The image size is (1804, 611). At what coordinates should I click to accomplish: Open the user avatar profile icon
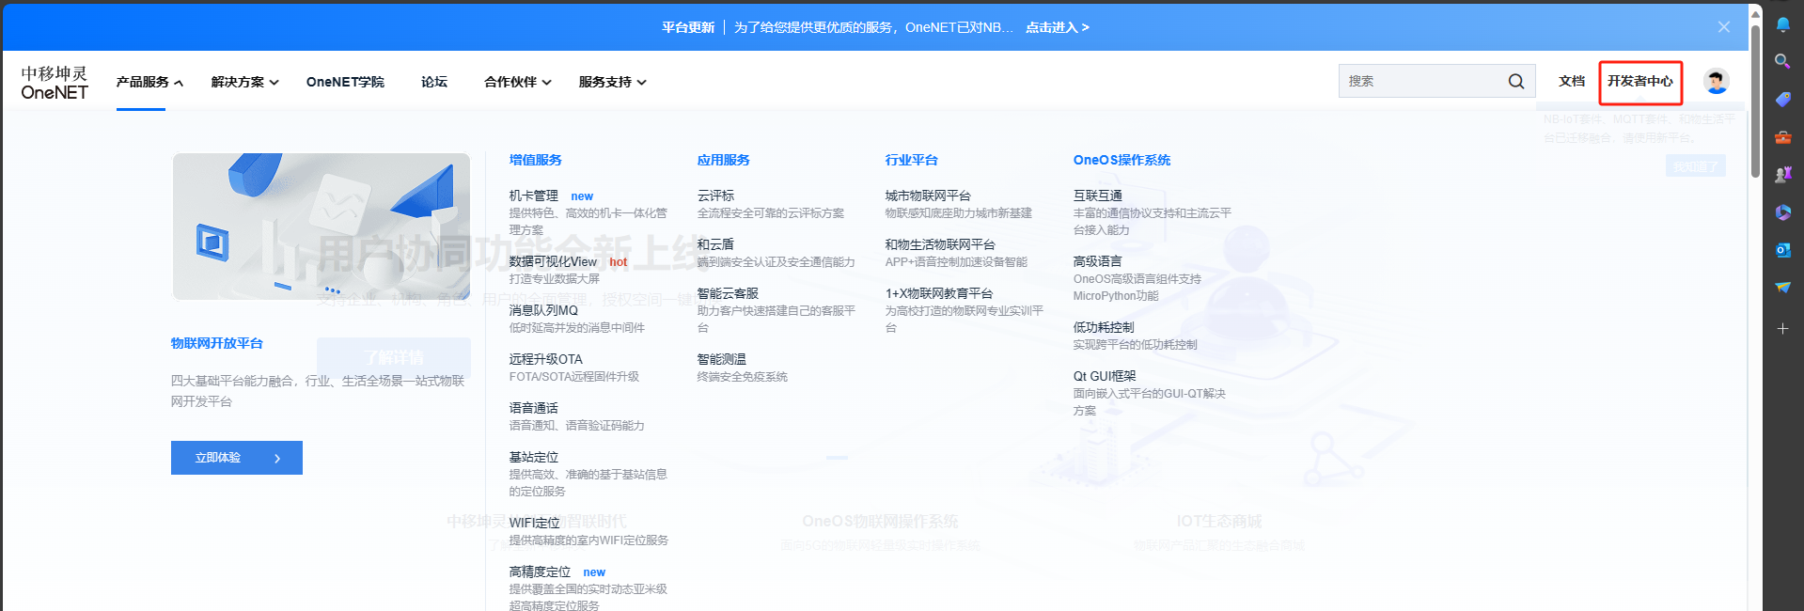[x=1716, y=82]
